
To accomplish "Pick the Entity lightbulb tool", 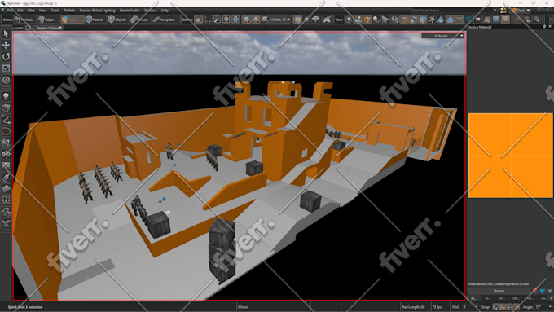I will pyautogui.click(x=6, y=96).
